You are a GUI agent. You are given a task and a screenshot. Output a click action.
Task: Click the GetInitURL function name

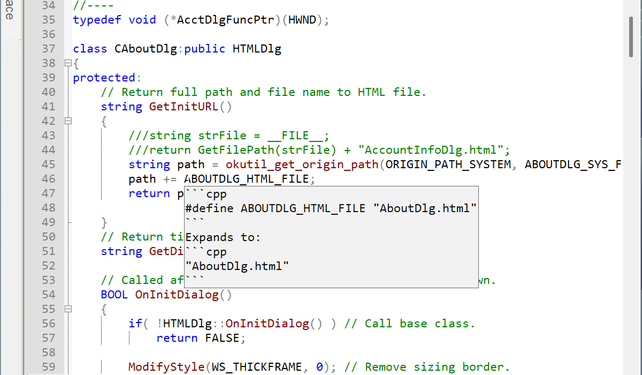tap(184, 107)
